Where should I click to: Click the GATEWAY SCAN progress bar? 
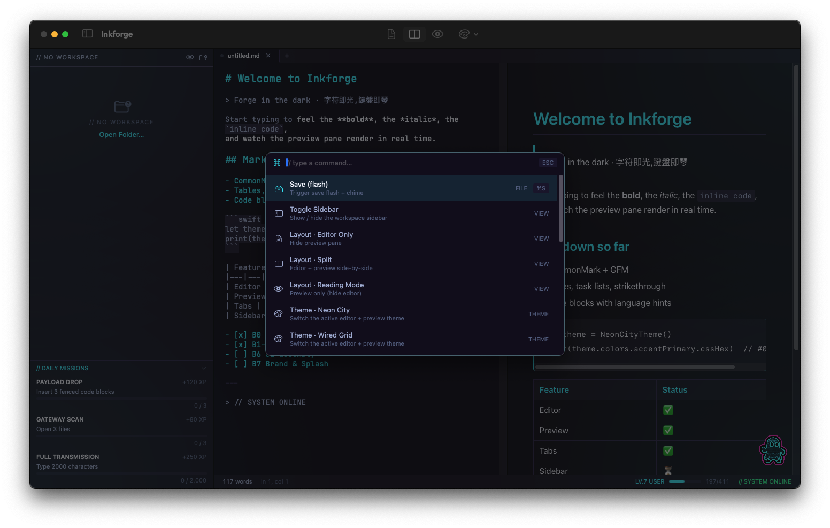[x=121, y=437]
